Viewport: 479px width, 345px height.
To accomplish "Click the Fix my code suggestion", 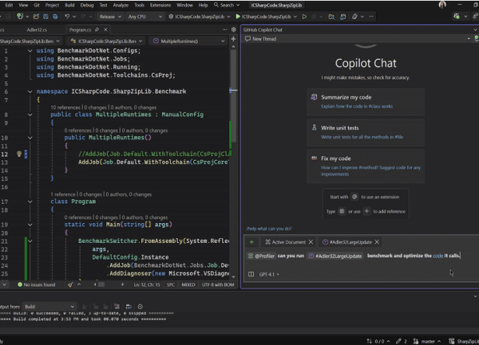I will (366, 166).
